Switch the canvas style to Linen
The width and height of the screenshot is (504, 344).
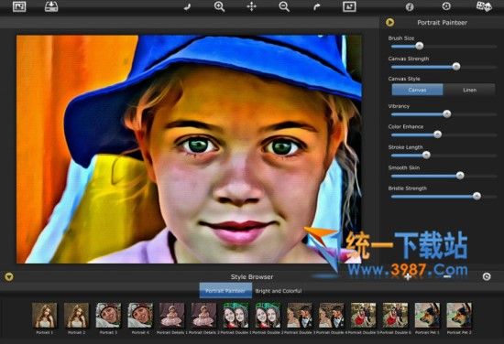(469, 90)
